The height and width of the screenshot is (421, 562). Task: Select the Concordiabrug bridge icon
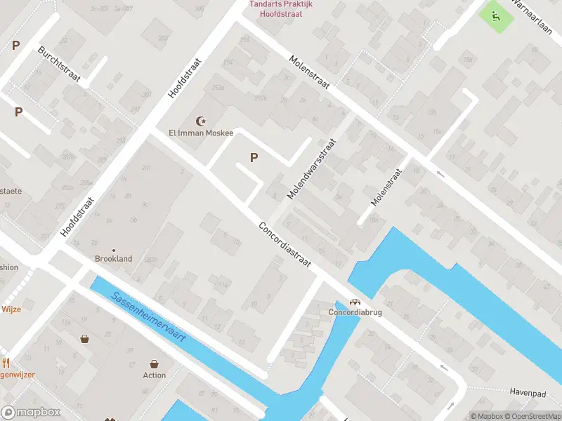point(355,302)
